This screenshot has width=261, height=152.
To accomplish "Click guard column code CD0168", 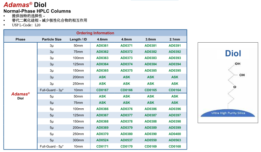I will coord(174,147).
